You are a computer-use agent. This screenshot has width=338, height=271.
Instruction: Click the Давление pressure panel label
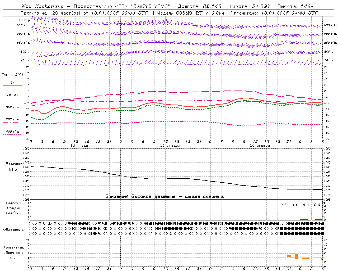click(13, 164)
